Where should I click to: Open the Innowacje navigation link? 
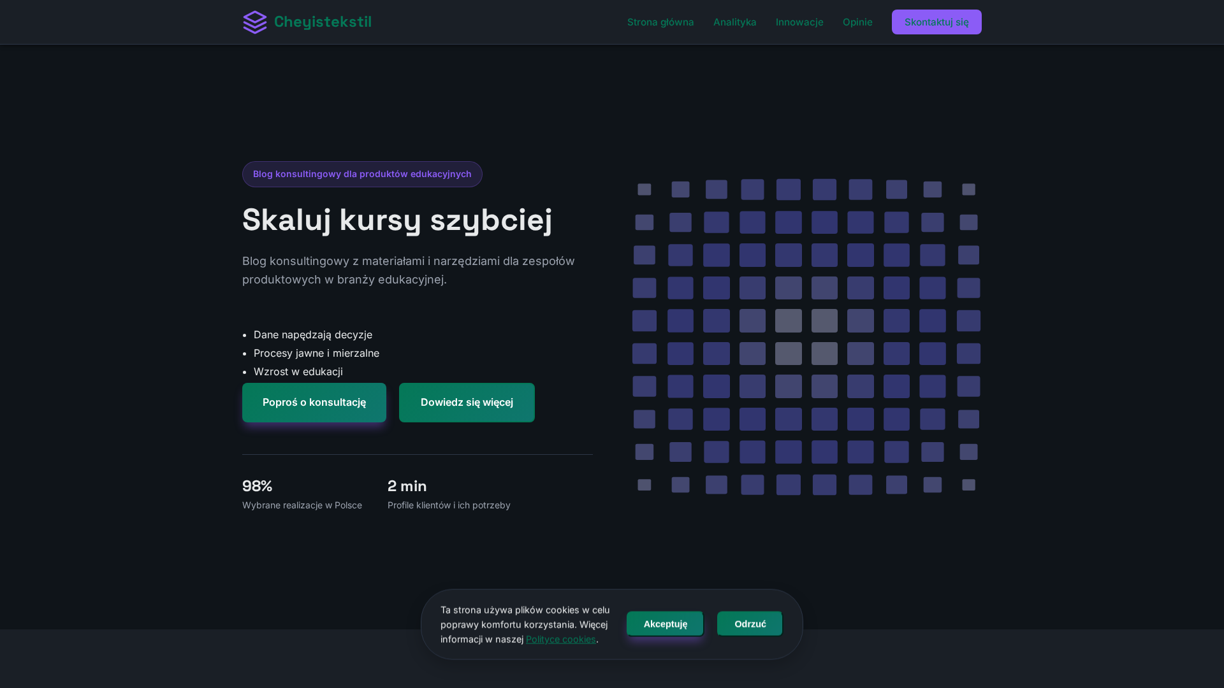(799, 22)
